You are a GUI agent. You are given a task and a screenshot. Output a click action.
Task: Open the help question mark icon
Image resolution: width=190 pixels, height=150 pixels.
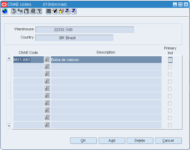[39, 11]
